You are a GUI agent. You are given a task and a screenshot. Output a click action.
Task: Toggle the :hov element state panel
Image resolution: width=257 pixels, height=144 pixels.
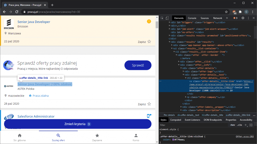pyautogui.click(x=232, y=125)
